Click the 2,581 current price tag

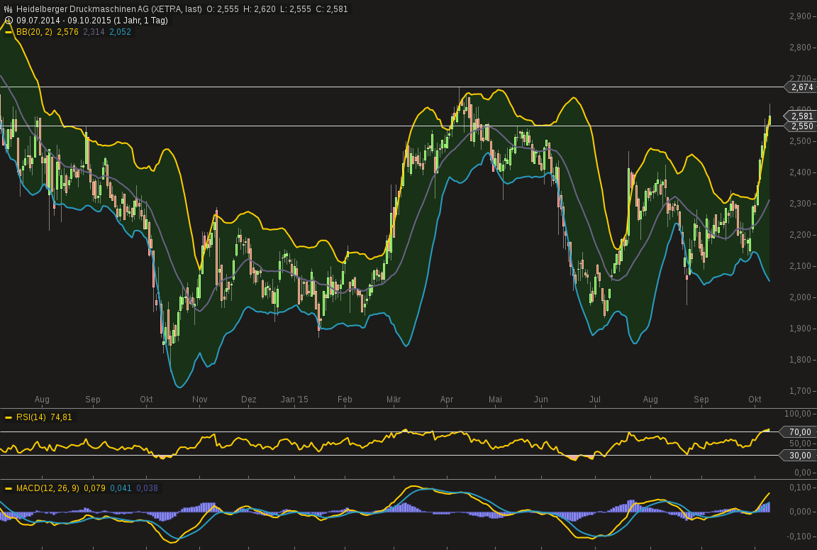coord(801,116)
